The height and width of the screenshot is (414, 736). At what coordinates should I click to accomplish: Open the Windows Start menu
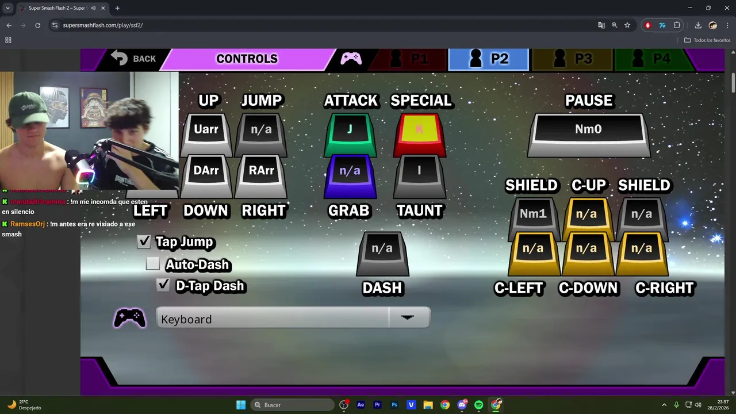coord(241,405)
